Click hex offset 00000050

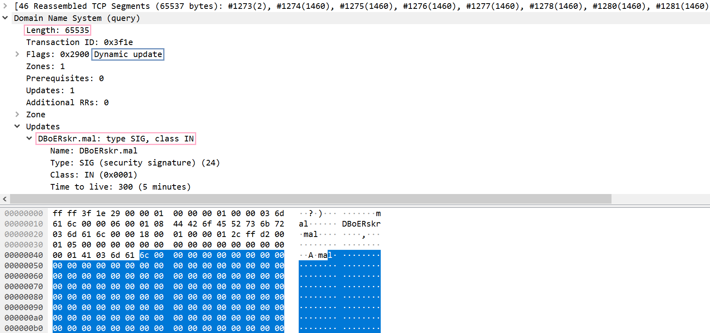24,266
